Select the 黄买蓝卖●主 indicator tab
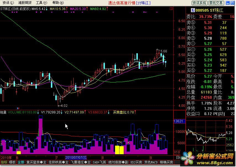236x167 pixels. click(x=36, y=162)
